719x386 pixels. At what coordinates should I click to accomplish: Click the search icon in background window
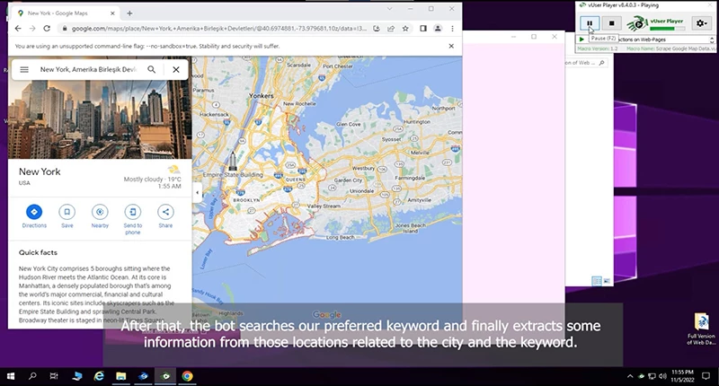[601, 63]
